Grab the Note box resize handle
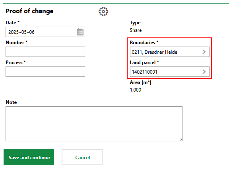This screenshot has width=229, height=170. click(180, 139)
